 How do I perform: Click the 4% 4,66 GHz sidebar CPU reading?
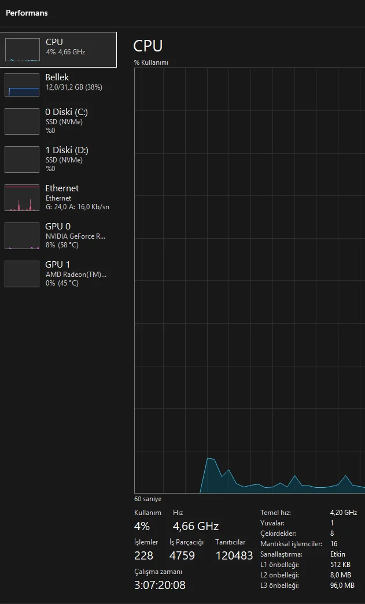point(65,52)
